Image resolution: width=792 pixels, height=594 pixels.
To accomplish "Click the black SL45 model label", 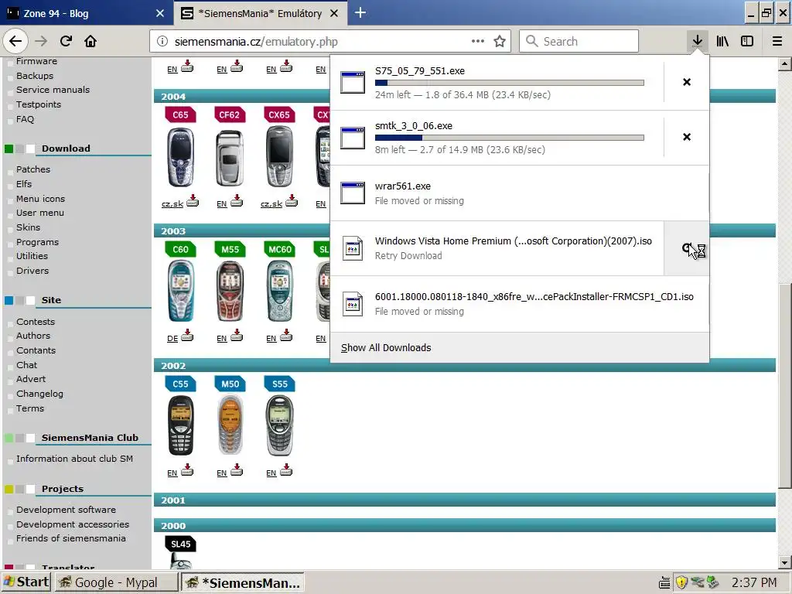I will pyautogui.click(x=180, y=544).
